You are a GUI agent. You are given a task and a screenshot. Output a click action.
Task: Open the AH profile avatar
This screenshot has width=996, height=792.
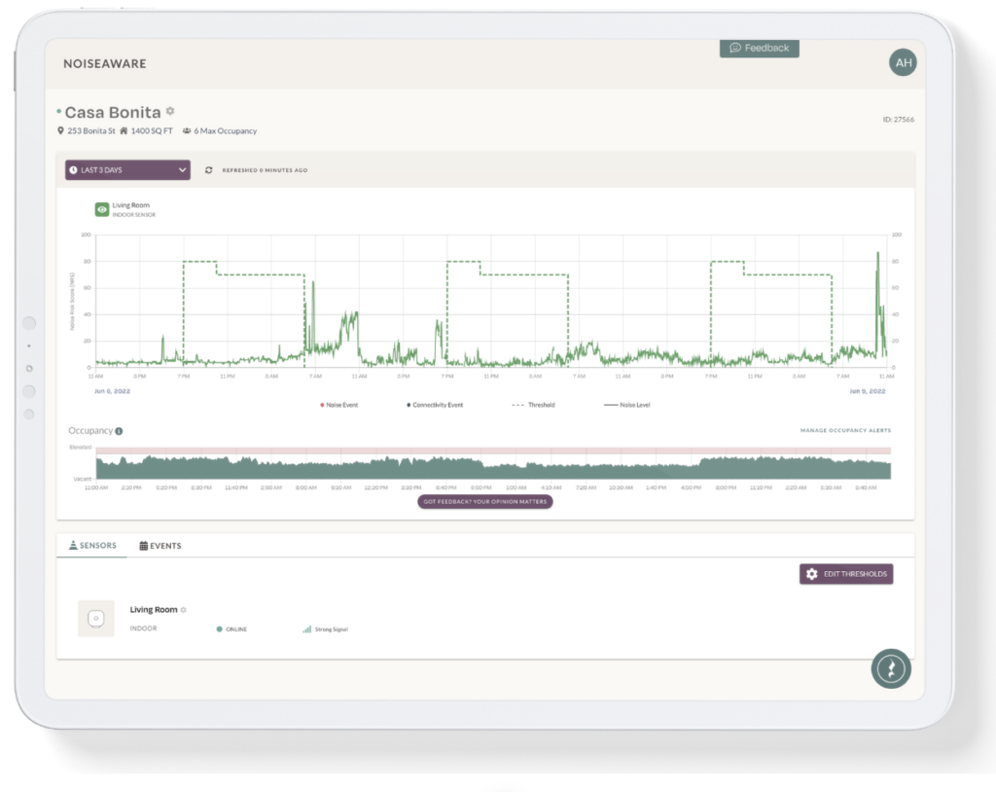[x=903, y=62]
